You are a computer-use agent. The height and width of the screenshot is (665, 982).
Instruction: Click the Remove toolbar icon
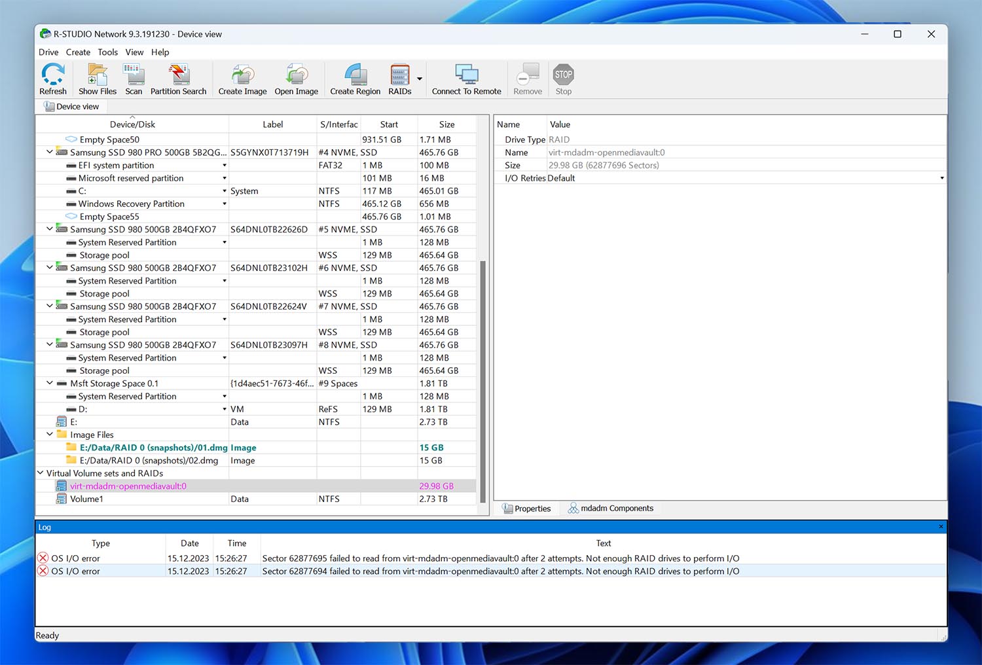(x=528, y=80)
